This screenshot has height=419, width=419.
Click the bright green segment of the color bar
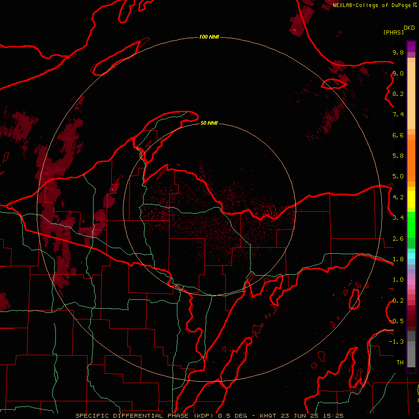click(411, 224)
